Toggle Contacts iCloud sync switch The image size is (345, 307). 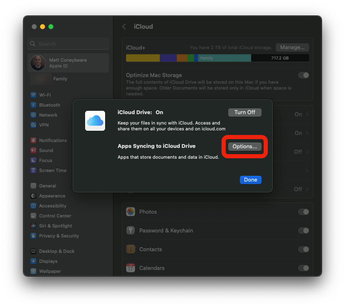coord(303,249)
